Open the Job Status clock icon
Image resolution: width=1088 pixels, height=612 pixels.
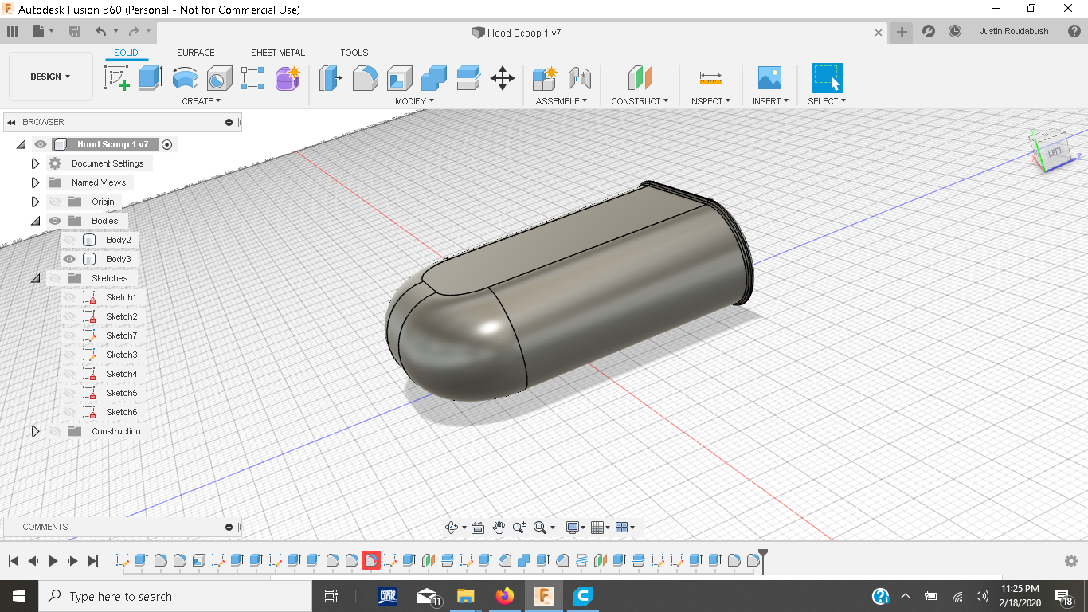[955, 32]
